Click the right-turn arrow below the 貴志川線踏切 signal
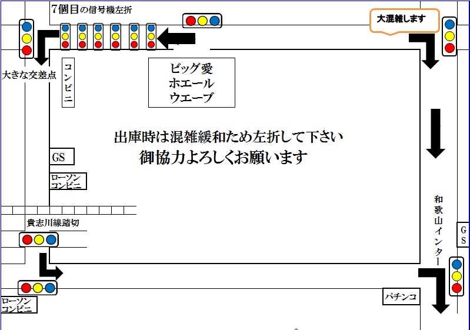470x330 pixels. click(51, 266)
